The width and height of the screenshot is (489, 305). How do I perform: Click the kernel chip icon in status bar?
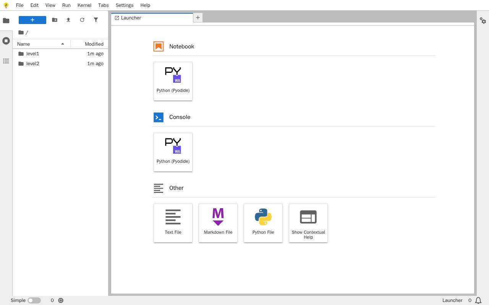[61, 300]
